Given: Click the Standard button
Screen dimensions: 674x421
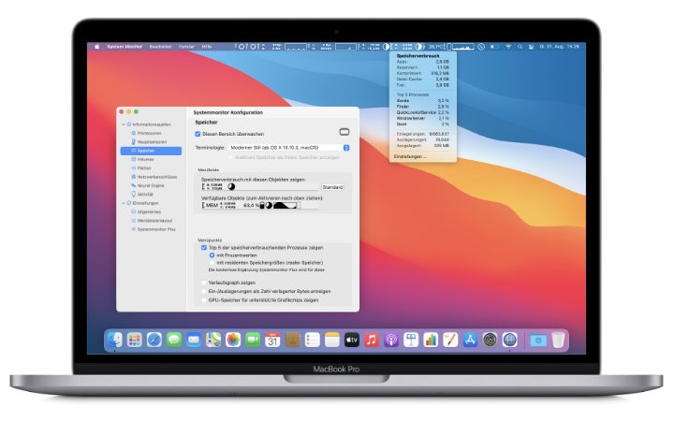Looking at the screenshot, I should 332,187.
